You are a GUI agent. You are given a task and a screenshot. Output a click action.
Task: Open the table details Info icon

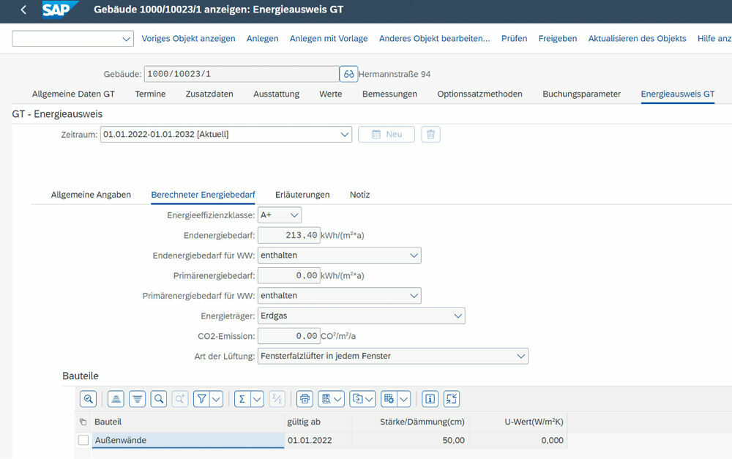click(x=430, y=399)
